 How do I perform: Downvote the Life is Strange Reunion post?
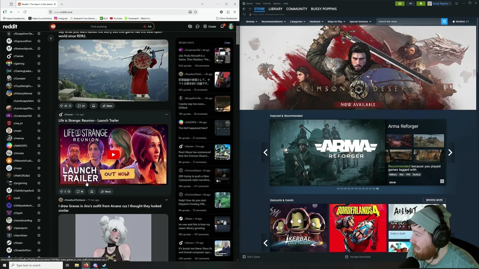pyautogui.click(x=68, y=191)
